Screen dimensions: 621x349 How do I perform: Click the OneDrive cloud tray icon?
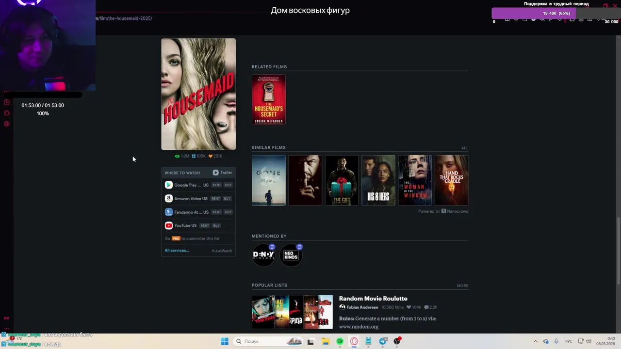click(546, 341)
